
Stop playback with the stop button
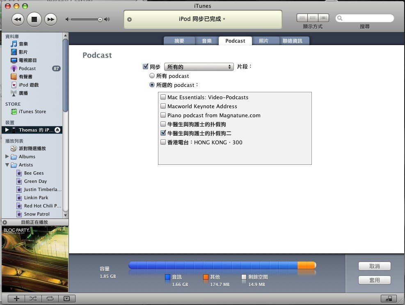34,19
